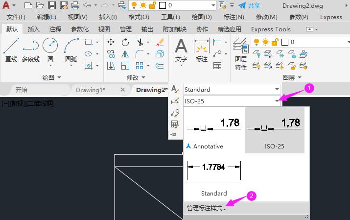Viewport: 350px width, 220px height.
Task: Switch to the Annotate (注释) ribbon tab
Action: click(x=55, y=29)
